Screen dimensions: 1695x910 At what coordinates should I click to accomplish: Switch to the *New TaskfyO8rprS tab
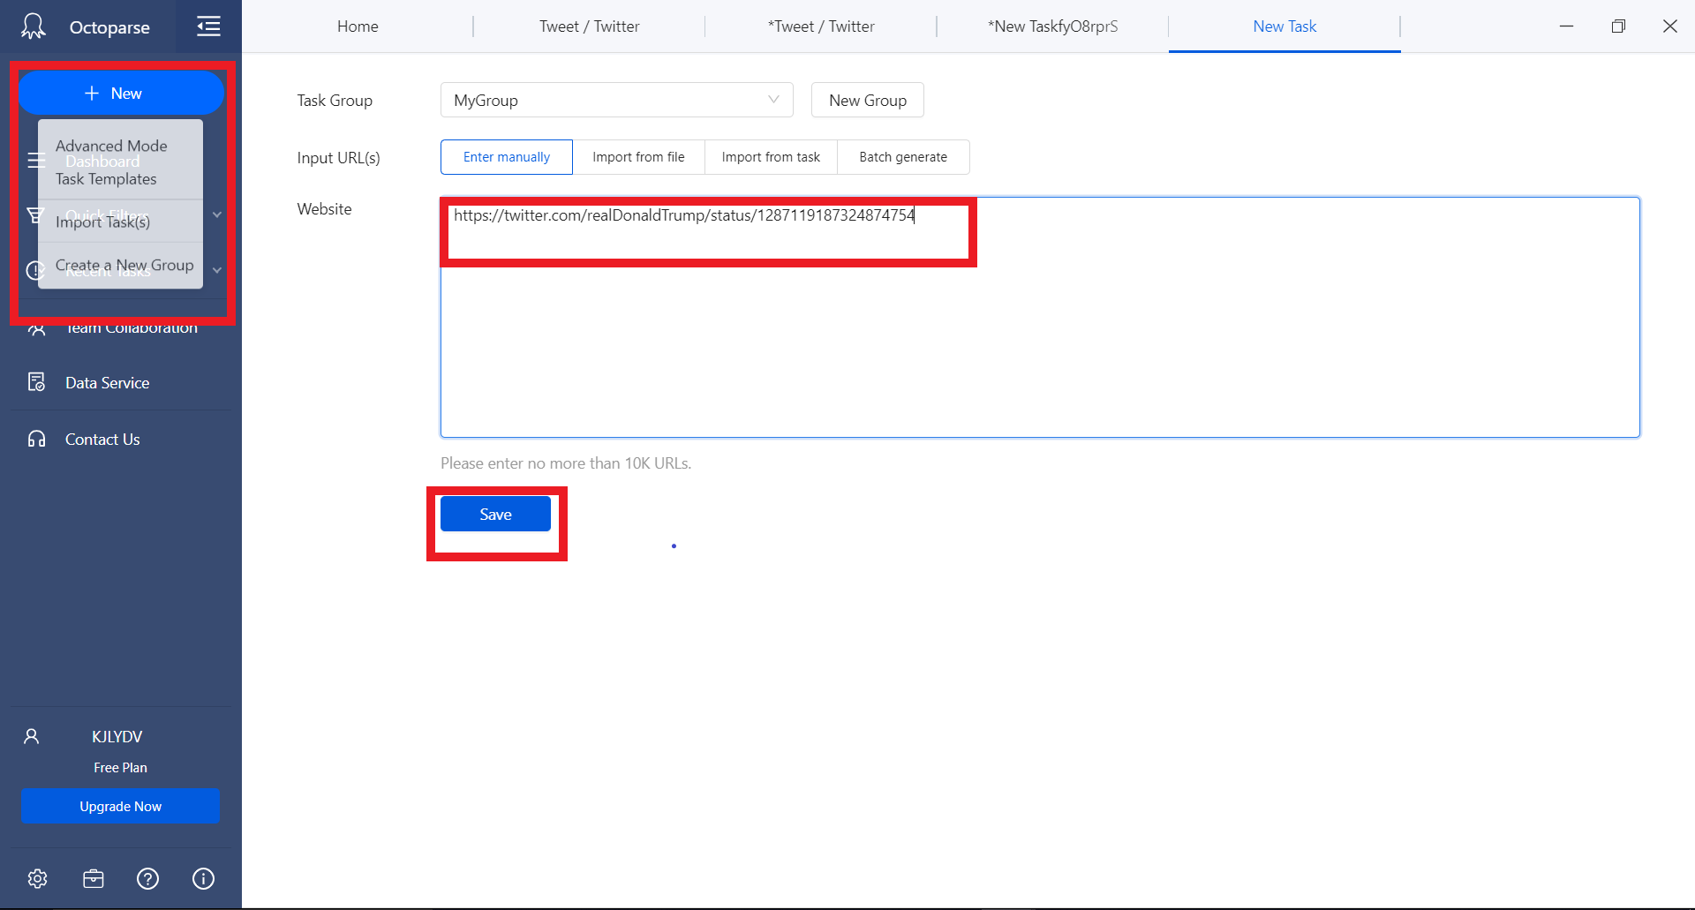point(1052,26)
